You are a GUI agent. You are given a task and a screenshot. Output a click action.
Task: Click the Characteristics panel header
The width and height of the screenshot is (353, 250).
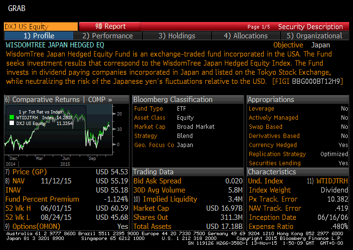pyautogui.click(x=298, y=172)
